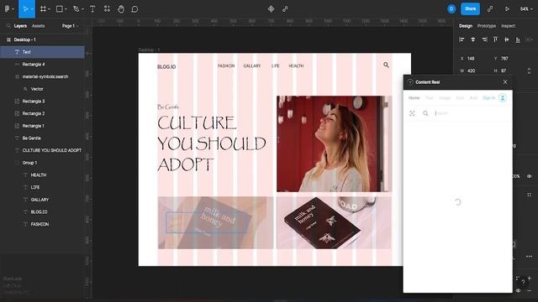Open the Move tool options arrow
Screen dimensions: 538x302
[x=32, y=9]
